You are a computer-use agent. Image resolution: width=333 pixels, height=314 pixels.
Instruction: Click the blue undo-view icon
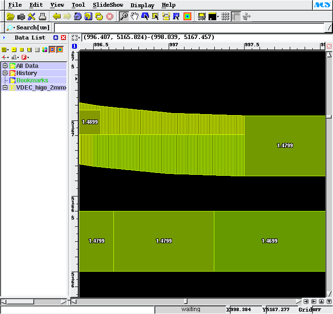pyautogui.click(x=88, y=16)
